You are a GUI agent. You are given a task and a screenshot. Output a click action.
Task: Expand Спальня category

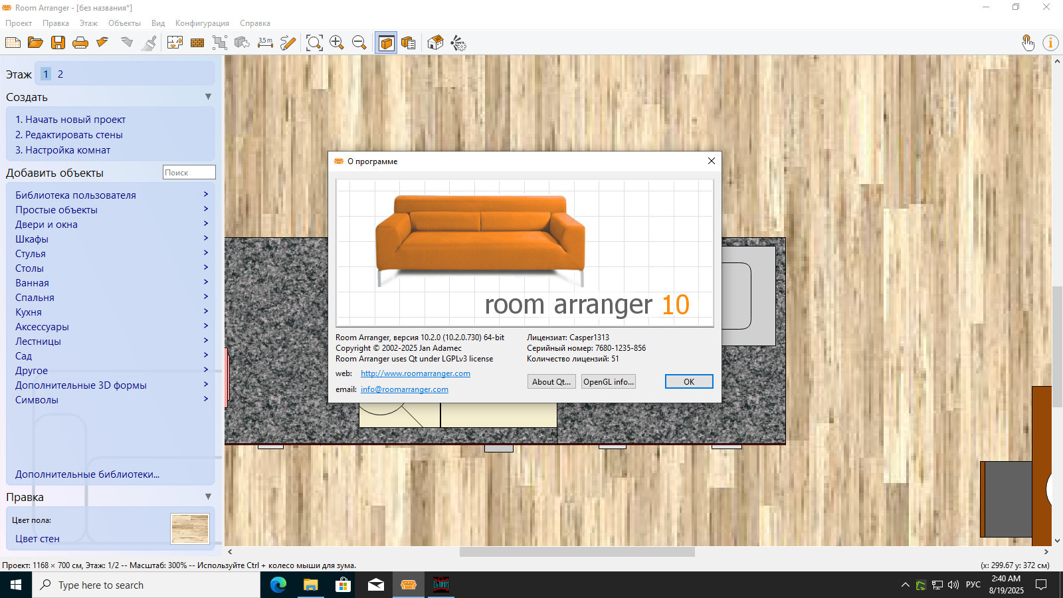click(112, 297)
